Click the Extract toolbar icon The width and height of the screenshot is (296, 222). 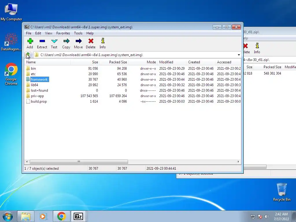point(42,43)
